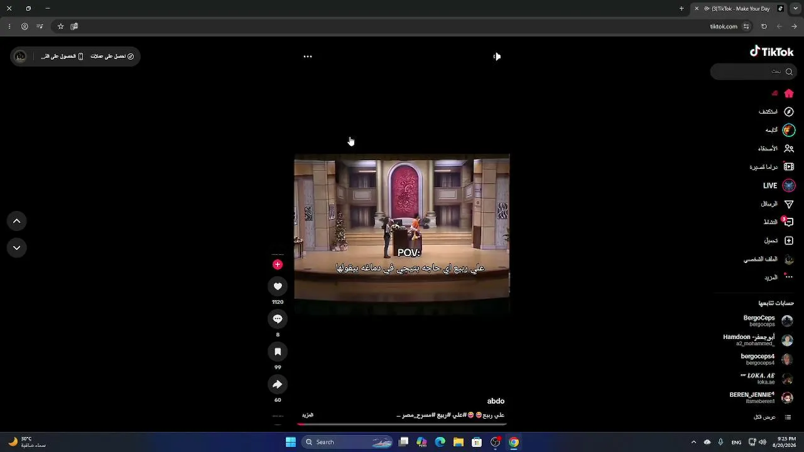Screen dimensions: 804x452
Task: Expand the video caption text
Action: coord(308,415)
